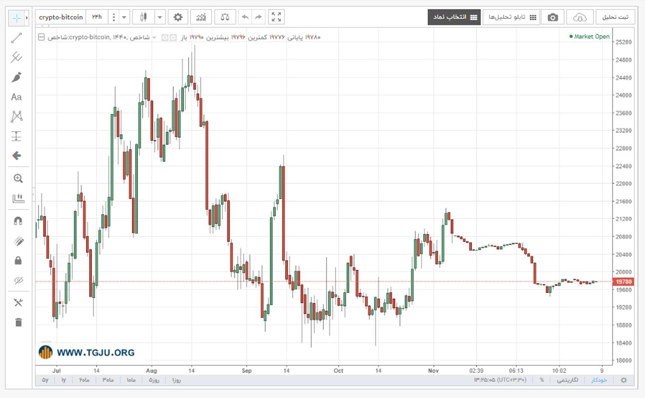Undo the last chart action

(x=245, y=17)
